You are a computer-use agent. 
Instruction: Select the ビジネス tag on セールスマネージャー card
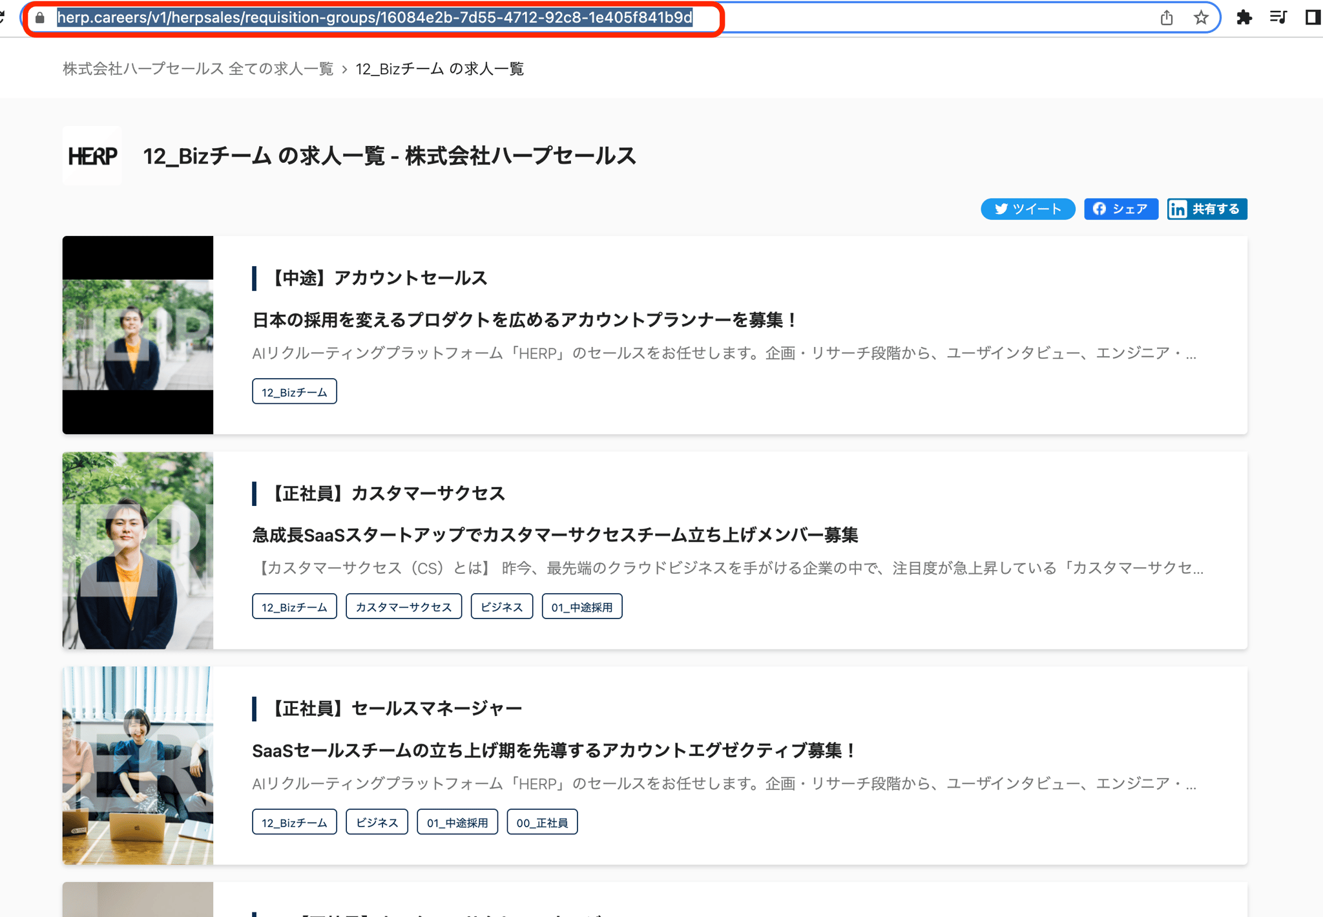(377, 822)
